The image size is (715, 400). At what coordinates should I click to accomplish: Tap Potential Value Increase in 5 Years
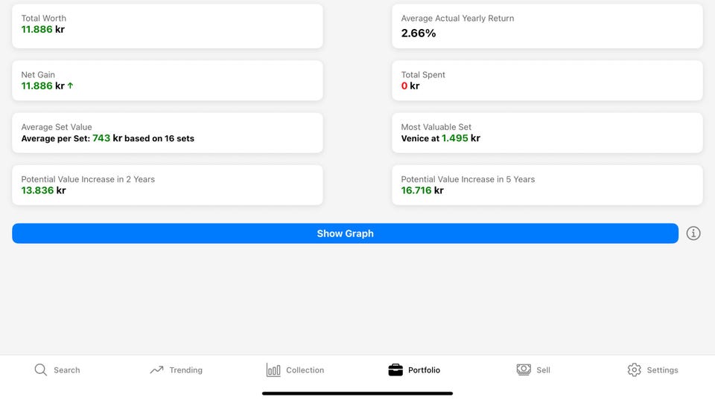point(547,185)
